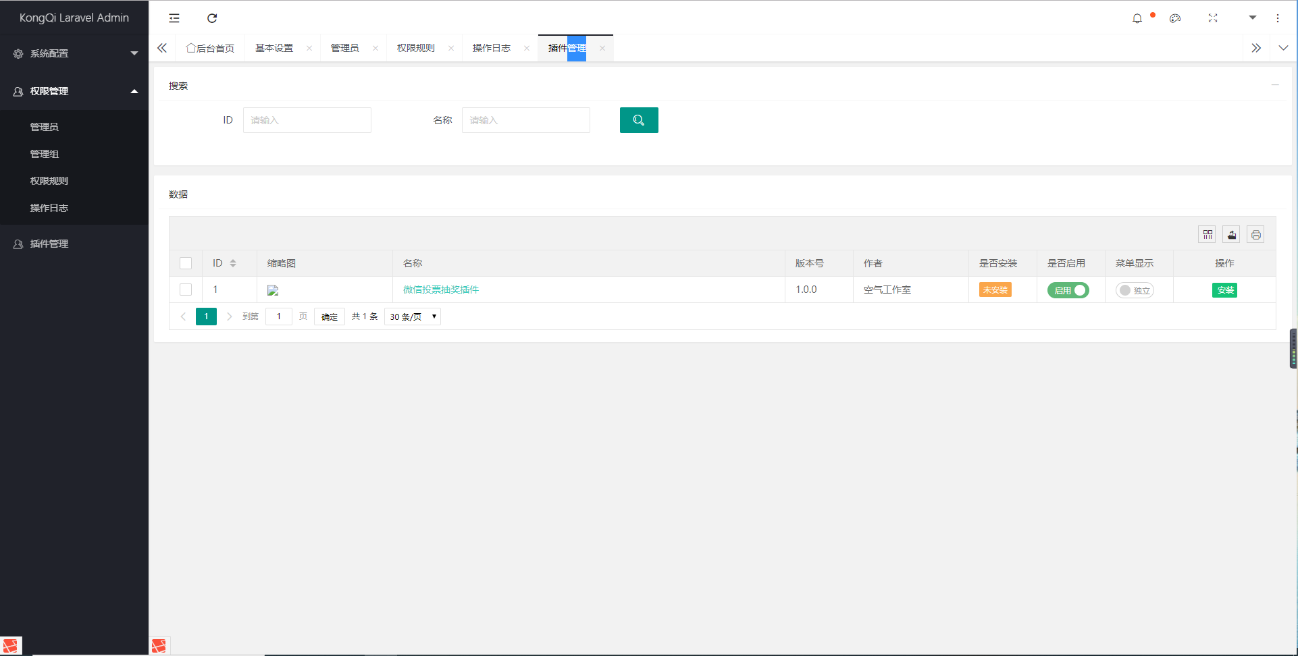Open the vertical dots more menu

(x=1278, y=18)
